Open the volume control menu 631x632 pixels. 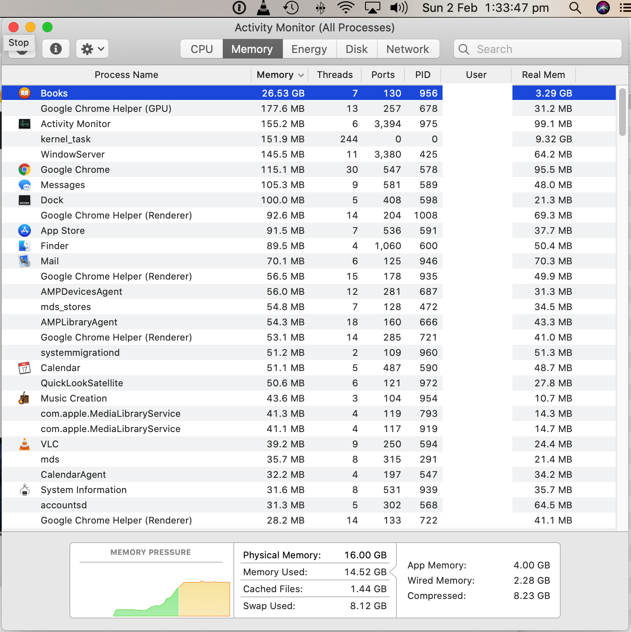point(399,8)
